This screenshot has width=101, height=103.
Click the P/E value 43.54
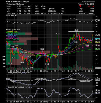[x=43, y=6]
